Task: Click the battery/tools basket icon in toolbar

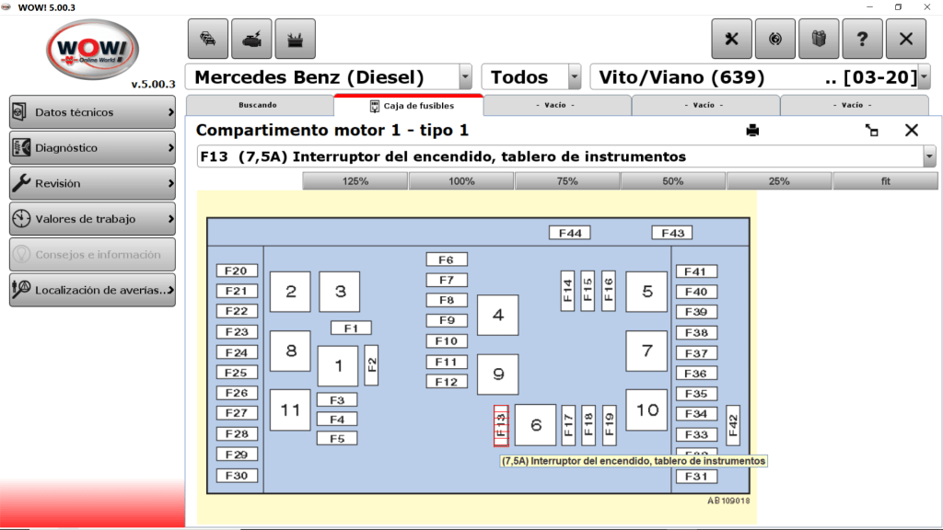Action: (x=295, y=39)
